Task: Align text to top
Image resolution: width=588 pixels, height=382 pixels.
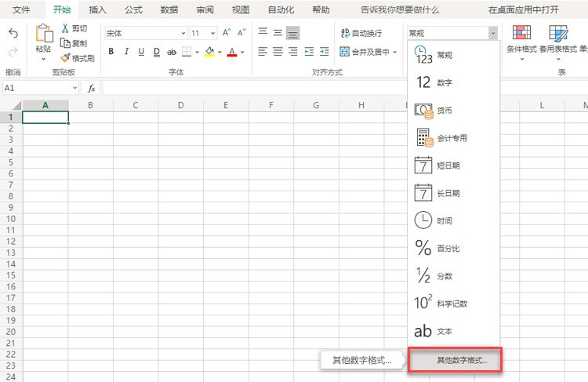Action: pos(263,32)
